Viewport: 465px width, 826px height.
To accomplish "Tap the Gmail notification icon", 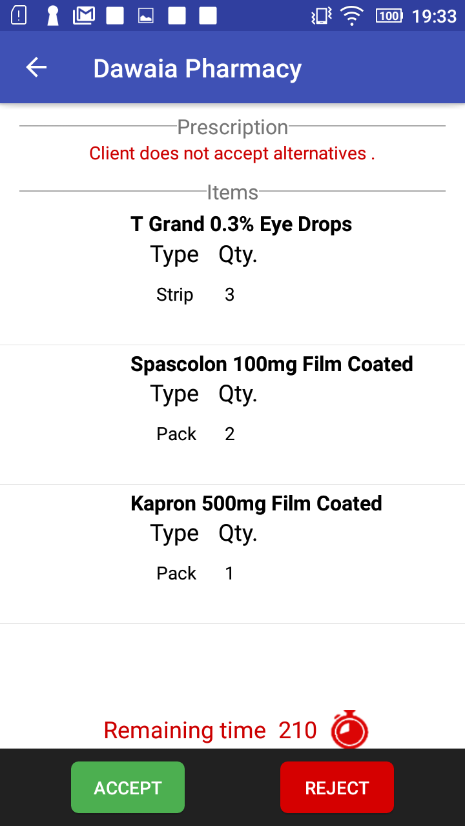I will pyautogui.click(x=84, y=15).
